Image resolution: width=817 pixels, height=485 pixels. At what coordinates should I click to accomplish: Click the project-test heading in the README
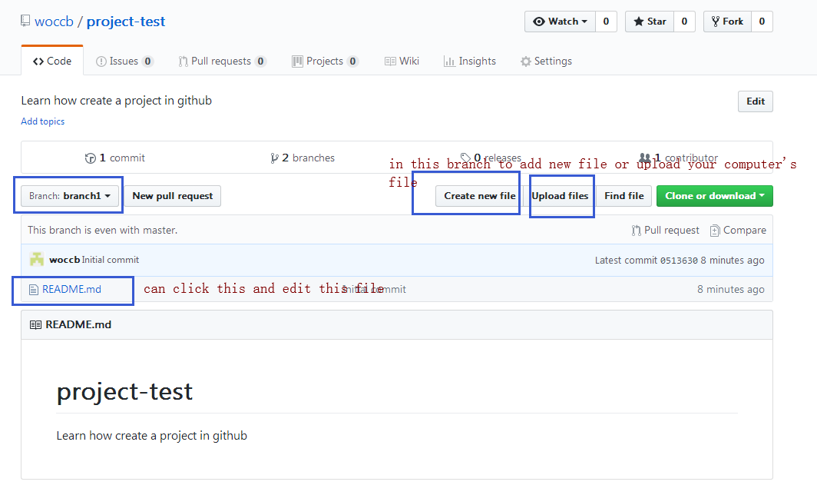point(124,391)
